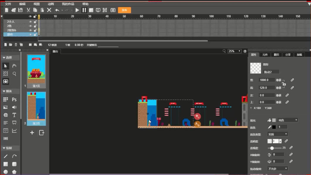Click the open file folder icon
The width and height of the screenshot is (311, 175).
[x=13, y=10]
